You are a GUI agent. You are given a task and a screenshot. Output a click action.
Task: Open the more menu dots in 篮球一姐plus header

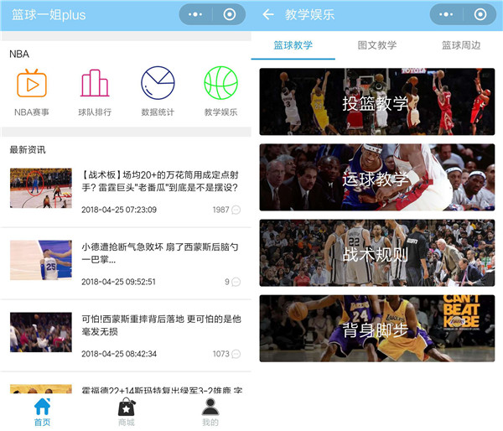click(195, 14)
